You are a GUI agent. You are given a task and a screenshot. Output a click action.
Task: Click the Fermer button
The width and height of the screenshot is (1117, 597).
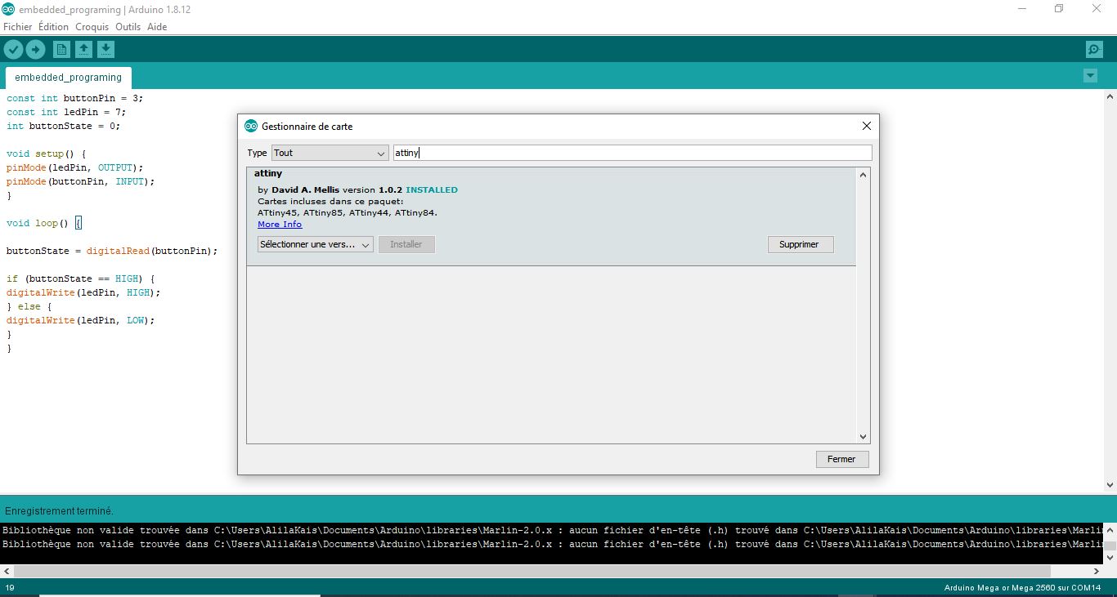[842, 459]
